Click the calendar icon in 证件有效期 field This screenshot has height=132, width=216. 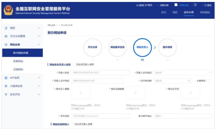coord(189,81)
